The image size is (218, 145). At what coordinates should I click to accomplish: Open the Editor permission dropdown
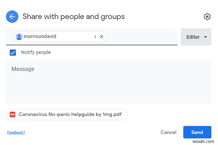(196, 37)
